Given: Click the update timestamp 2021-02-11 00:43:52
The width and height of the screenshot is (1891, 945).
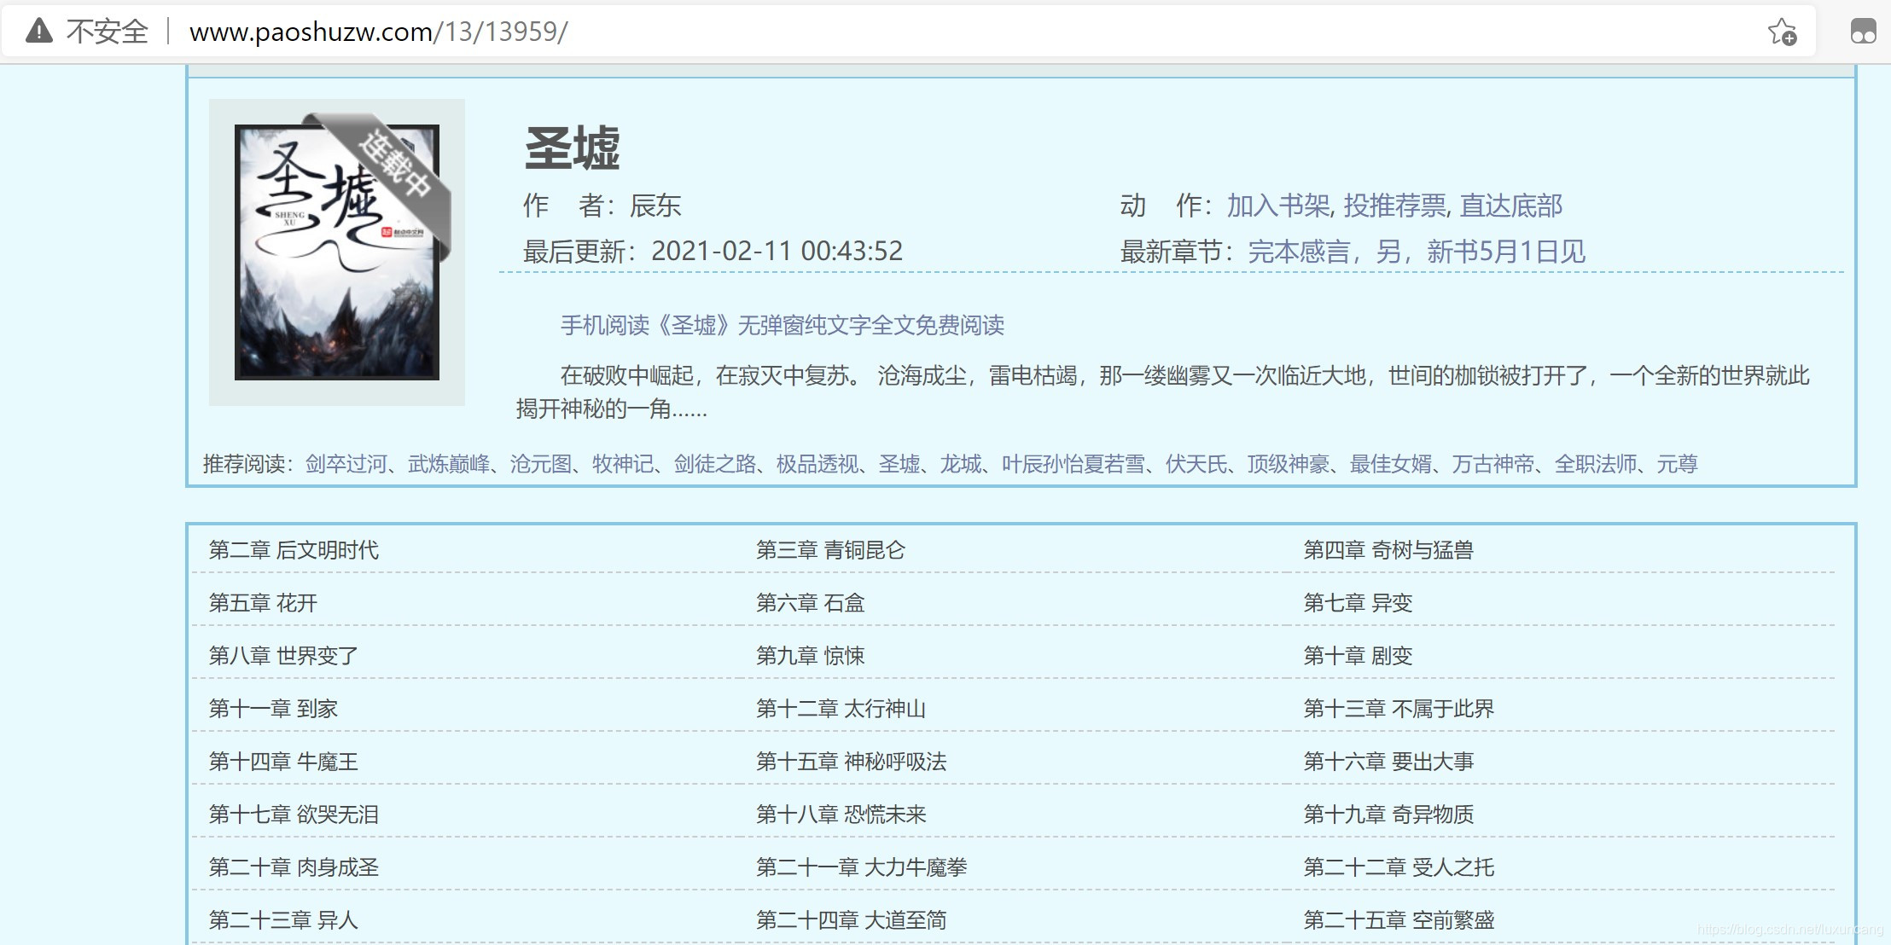Looking at the screenshot, I should click(777, 252).
